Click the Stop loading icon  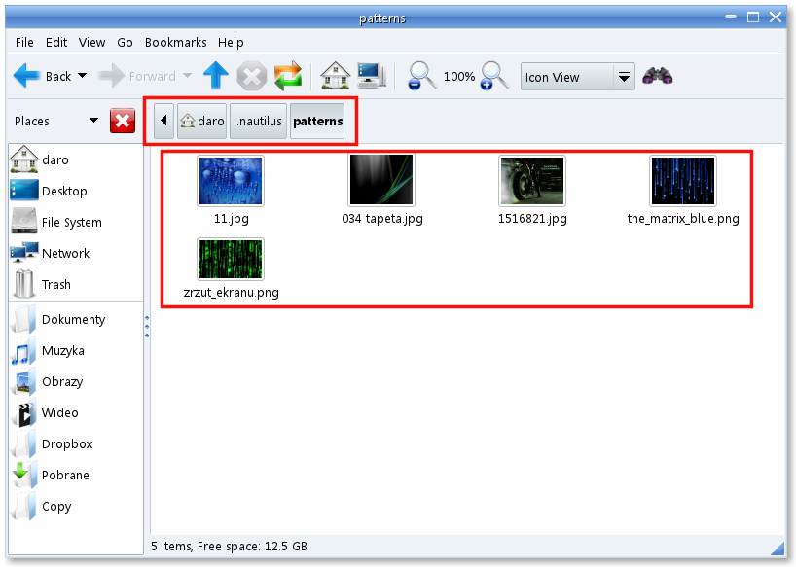252,76
